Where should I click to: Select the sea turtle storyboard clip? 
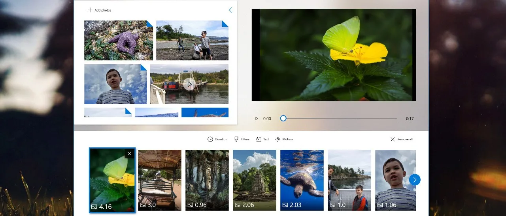302,180
